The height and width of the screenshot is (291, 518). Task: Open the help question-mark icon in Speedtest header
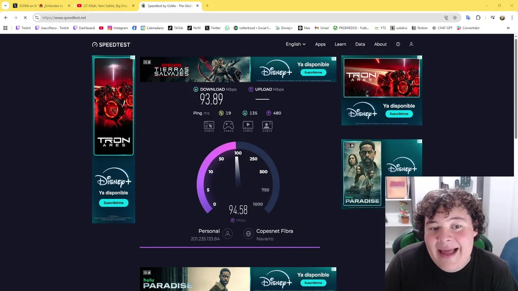(x=398, y=44)
